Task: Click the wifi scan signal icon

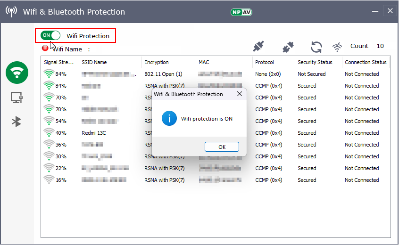Action: click(337, 47)
